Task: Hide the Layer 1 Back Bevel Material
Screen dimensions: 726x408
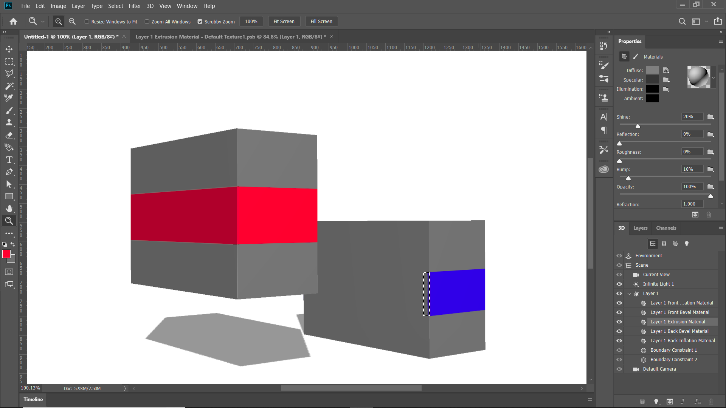Action: coord(619,331)
